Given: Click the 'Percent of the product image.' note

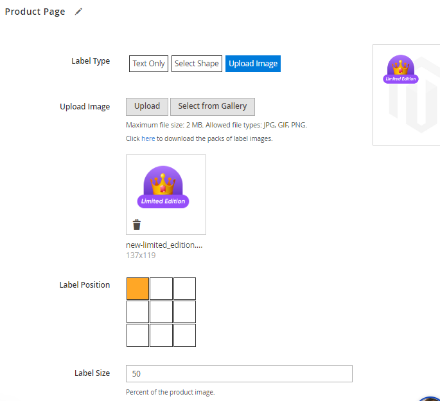Looking at the screenshot, I should point(170,392).
